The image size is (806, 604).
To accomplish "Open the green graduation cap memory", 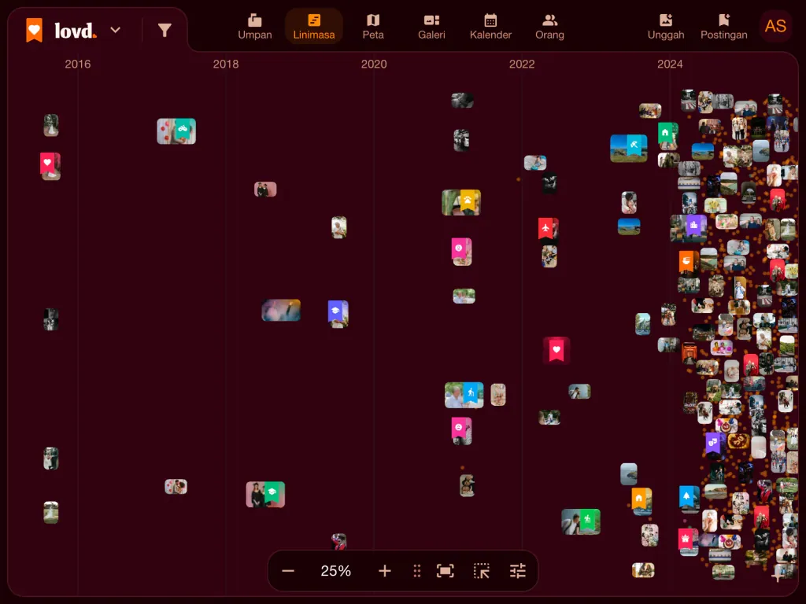I will coord(265,494).
